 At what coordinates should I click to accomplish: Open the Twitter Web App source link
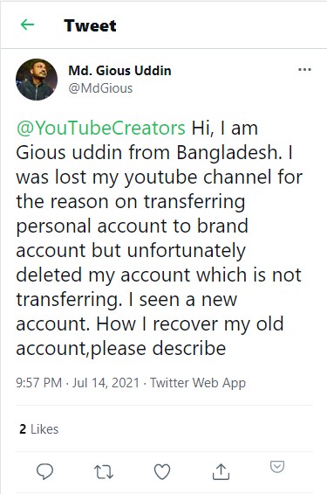click(198, 383)
